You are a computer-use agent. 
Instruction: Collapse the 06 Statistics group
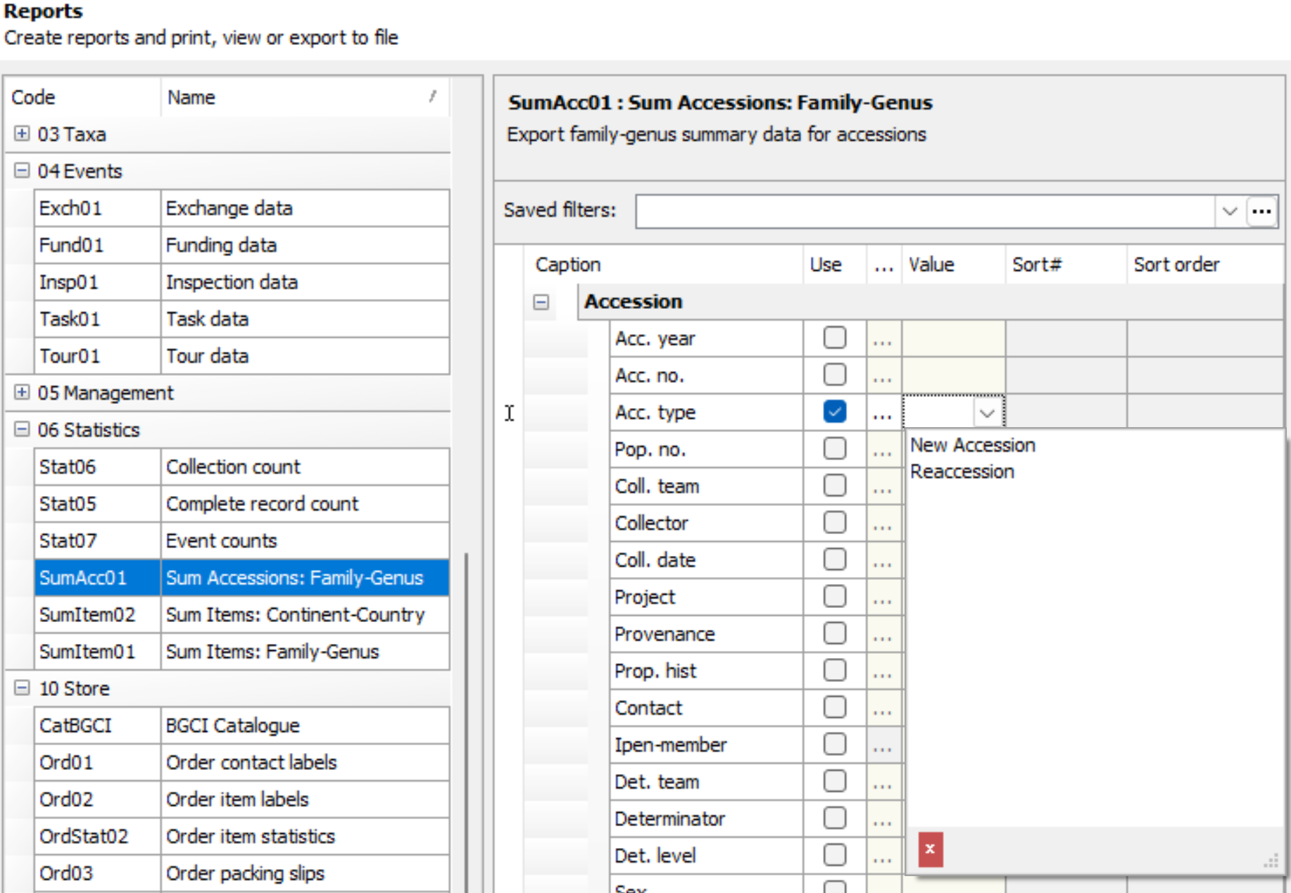(x=22, y=429)
